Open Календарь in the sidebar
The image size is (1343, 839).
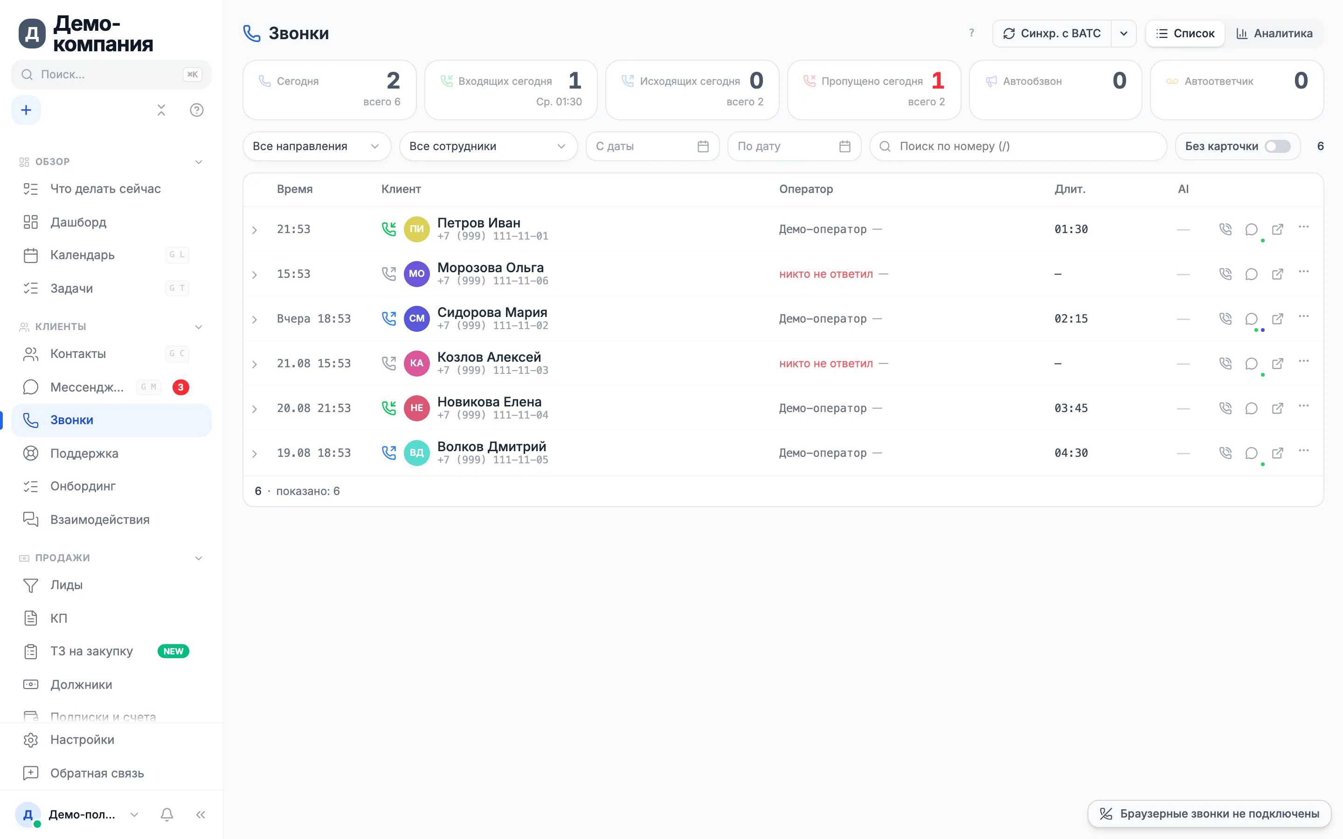(x=111, y=254)
